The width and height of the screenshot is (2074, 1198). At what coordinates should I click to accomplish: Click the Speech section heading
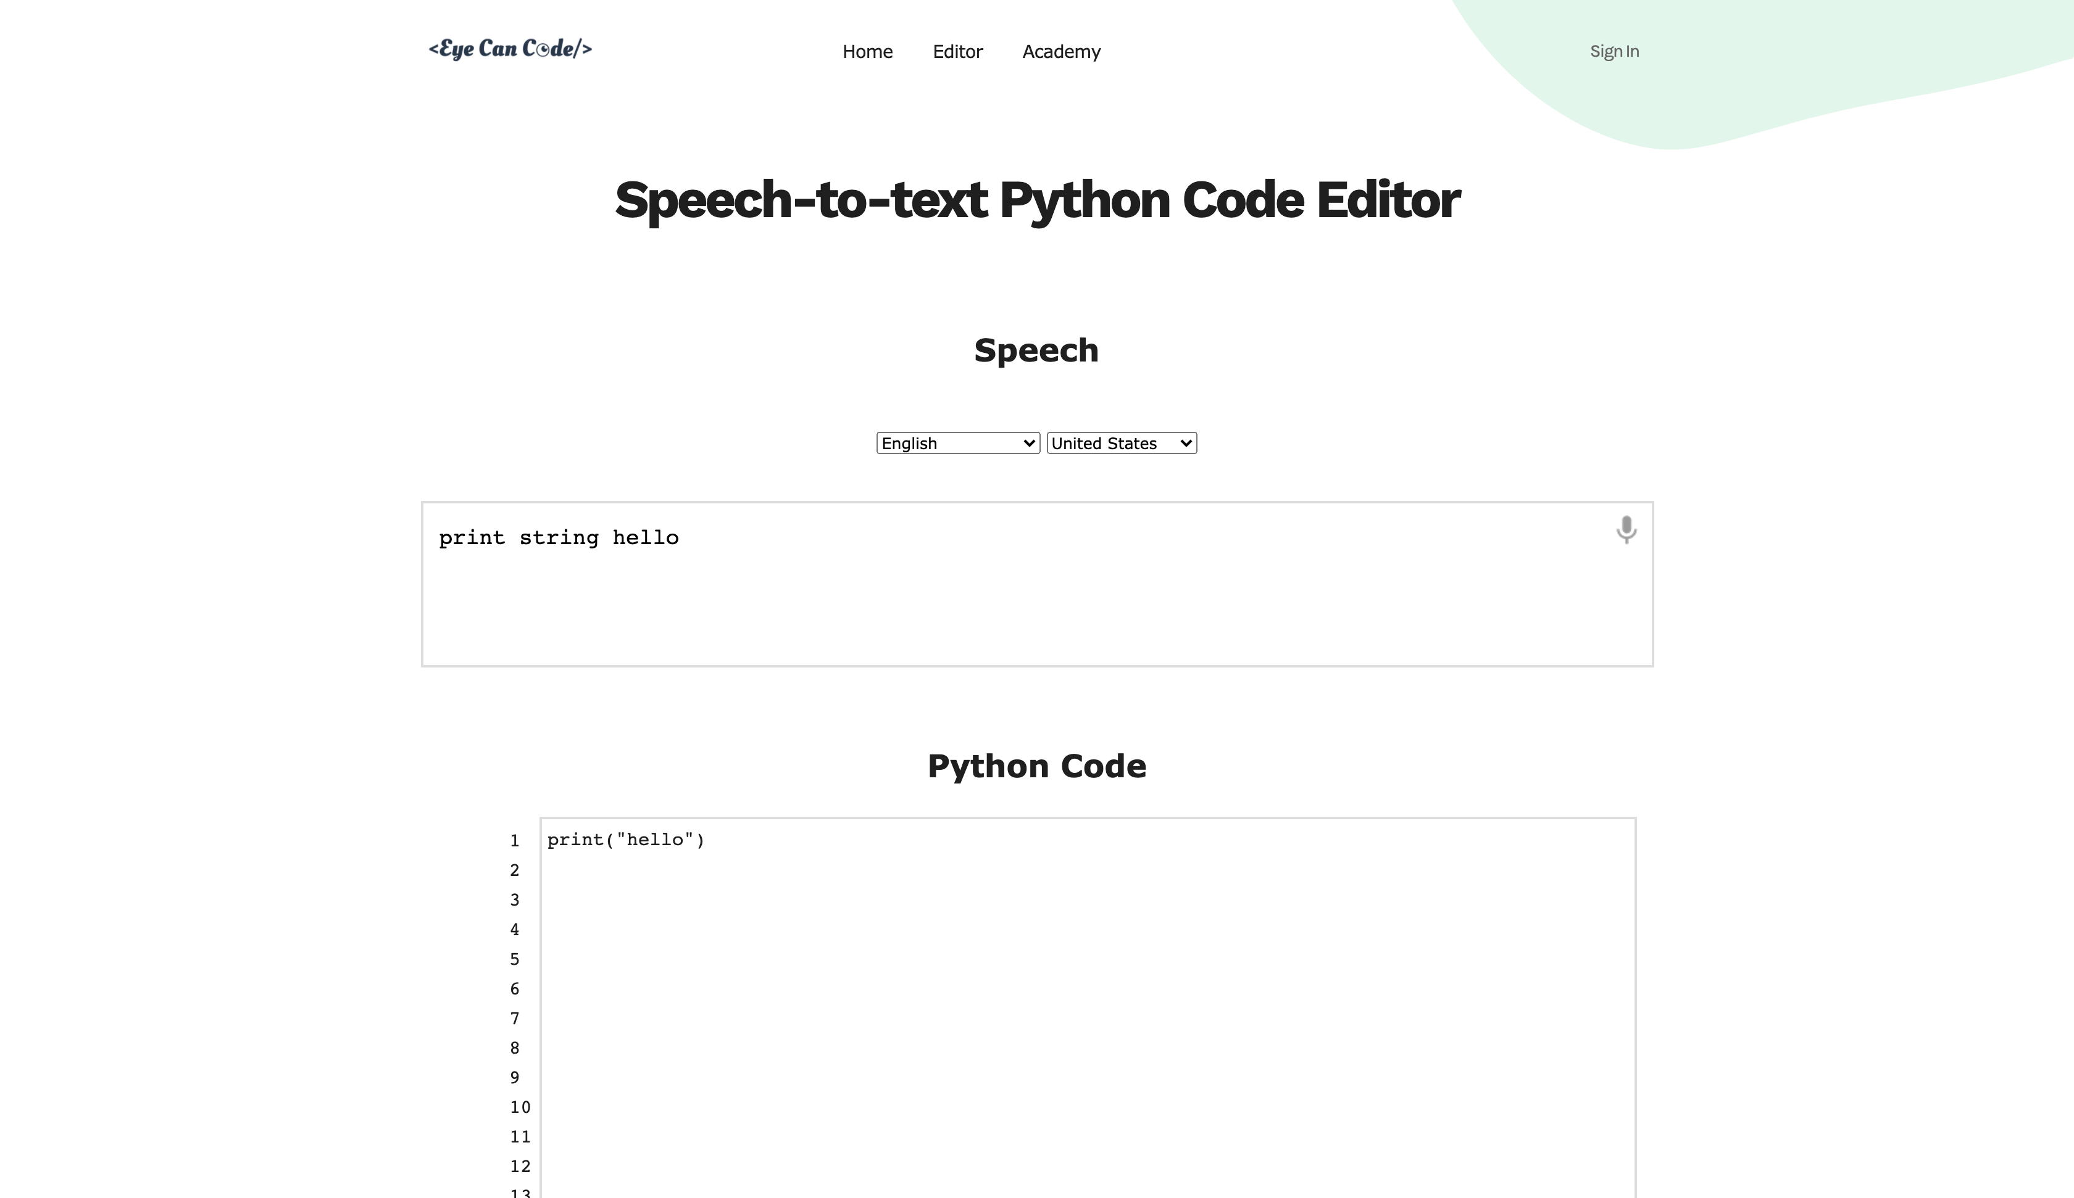[1036, 350]
